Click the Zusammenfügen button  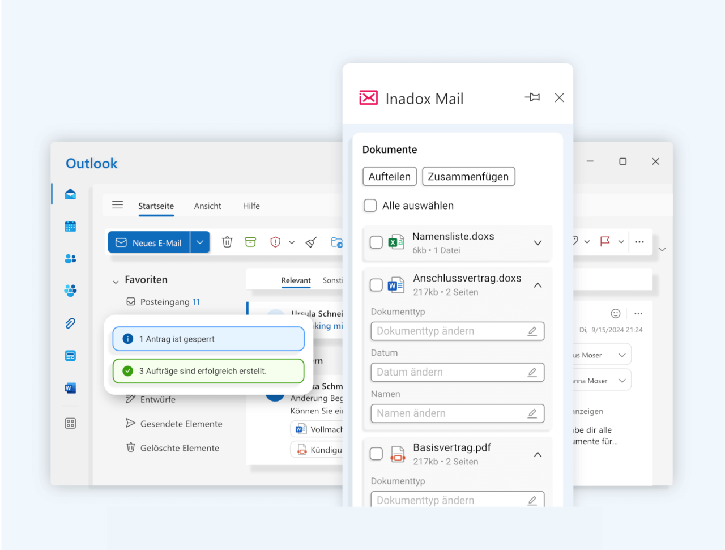pyautogui.click(x=468, y=177)
